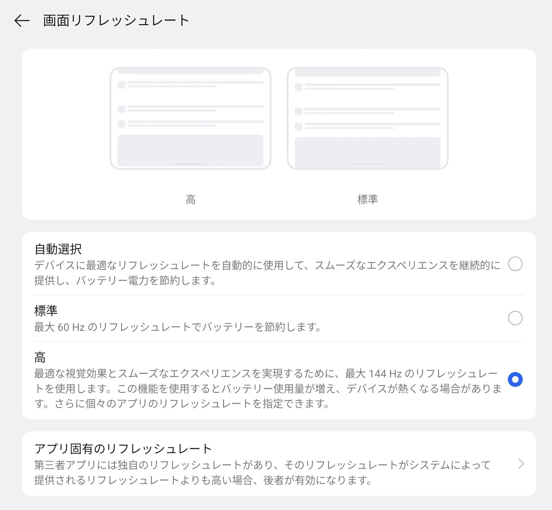Click the 画面リフレッシュレート page title
Screen dimensions: 552x510
click(116, 21)
